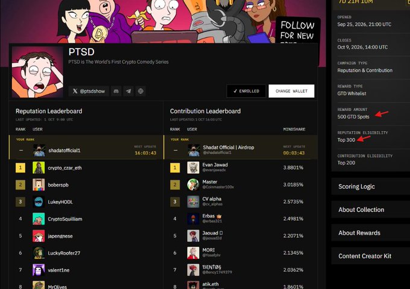Click the Reputation & Contribution campaign type
This screenshot has width=410, height=289.
tap(365, 71)
